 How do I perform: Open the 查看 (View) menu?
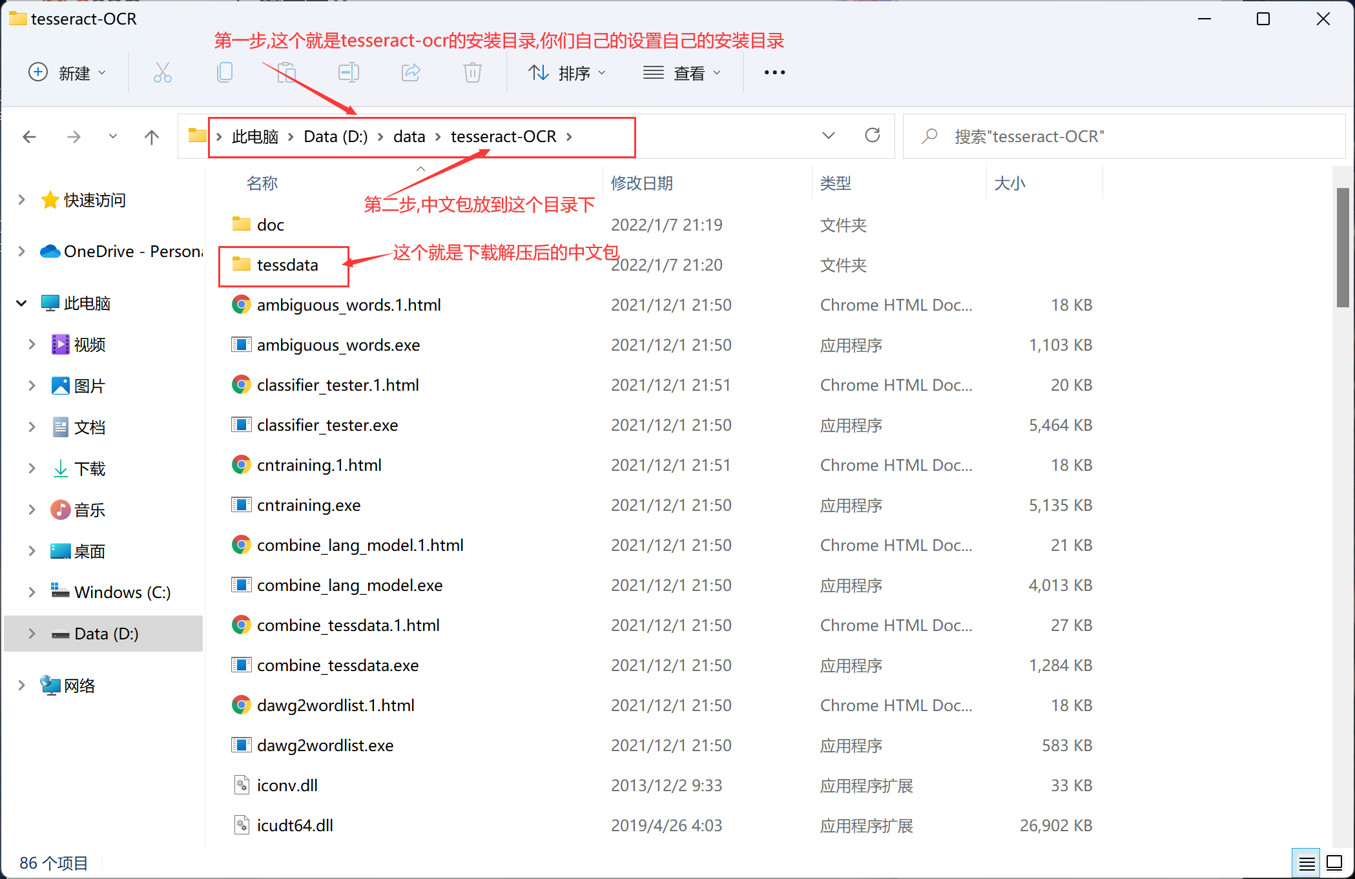point(682,72)
